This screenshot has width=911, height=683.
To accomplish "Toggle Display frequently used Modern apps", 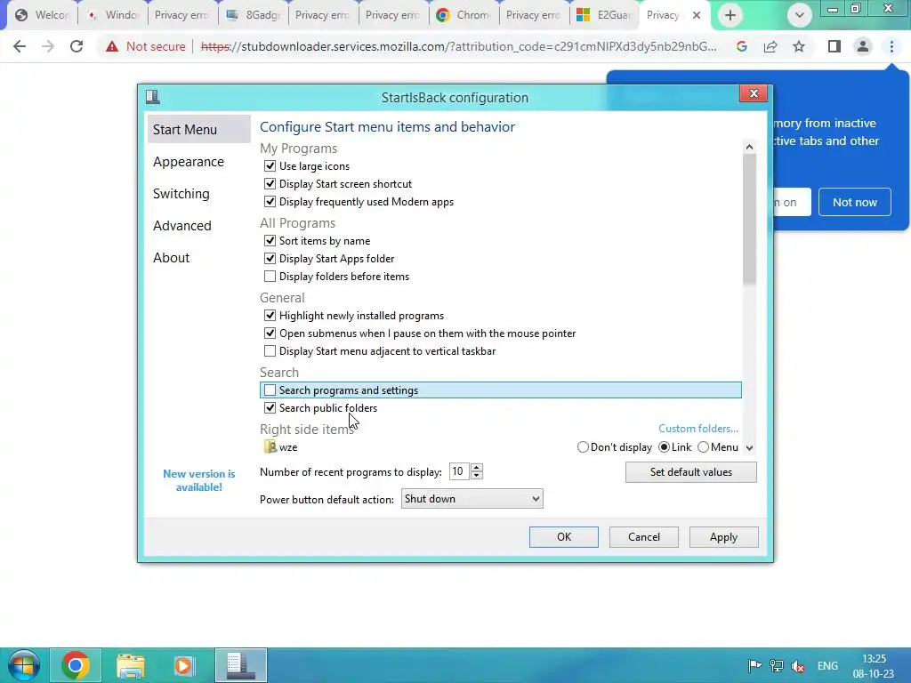I will click(x=270, y=202).
